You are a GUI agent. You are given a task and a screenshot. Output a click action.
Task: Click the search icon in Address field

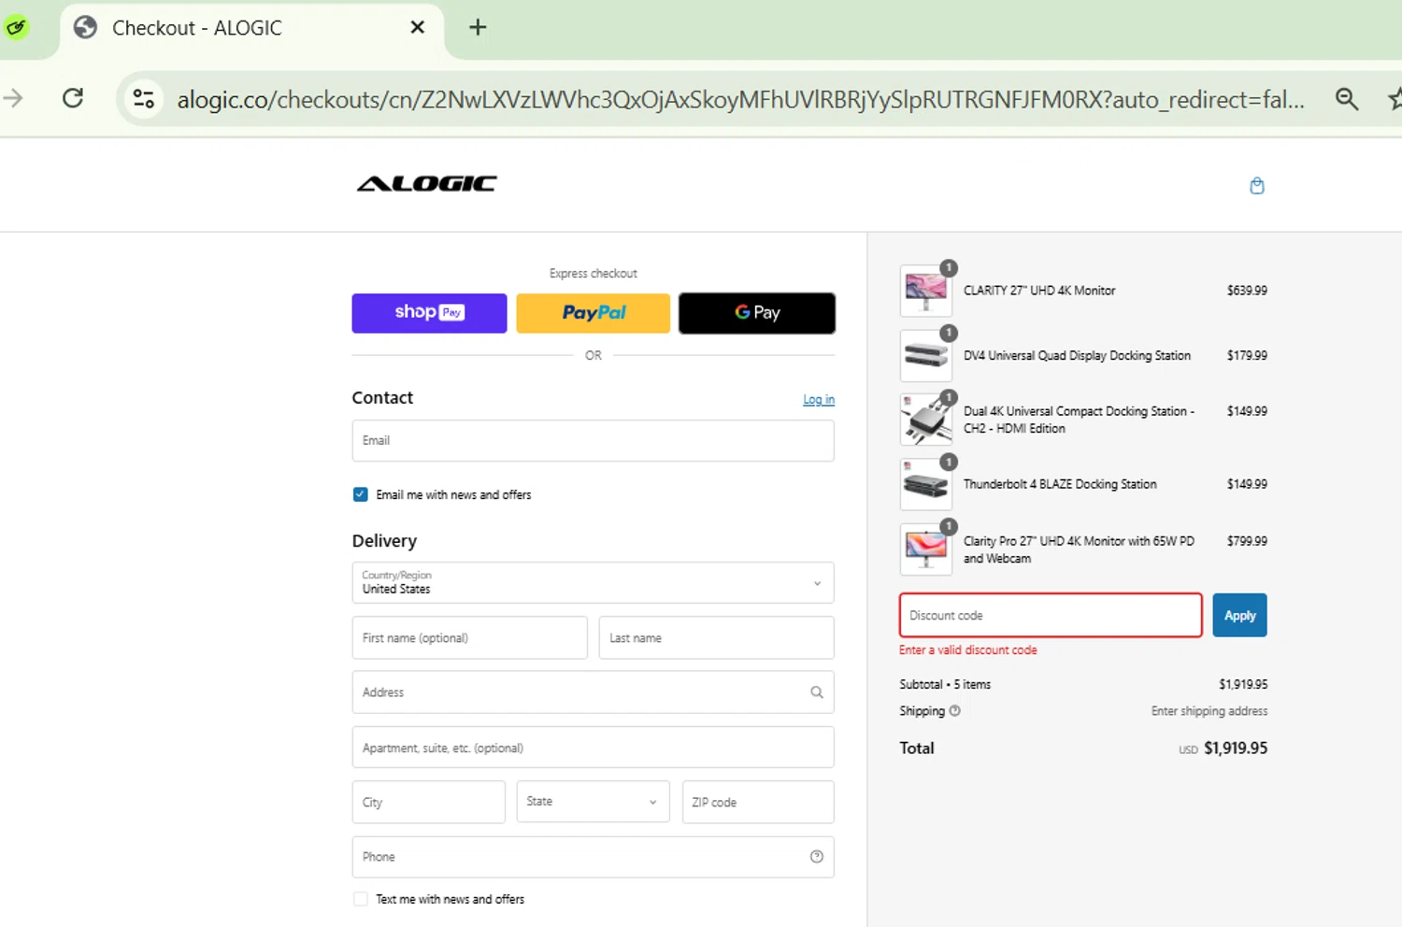817,692
